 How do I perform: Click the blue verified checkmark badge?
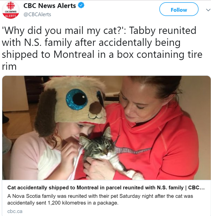pos(81,6)
